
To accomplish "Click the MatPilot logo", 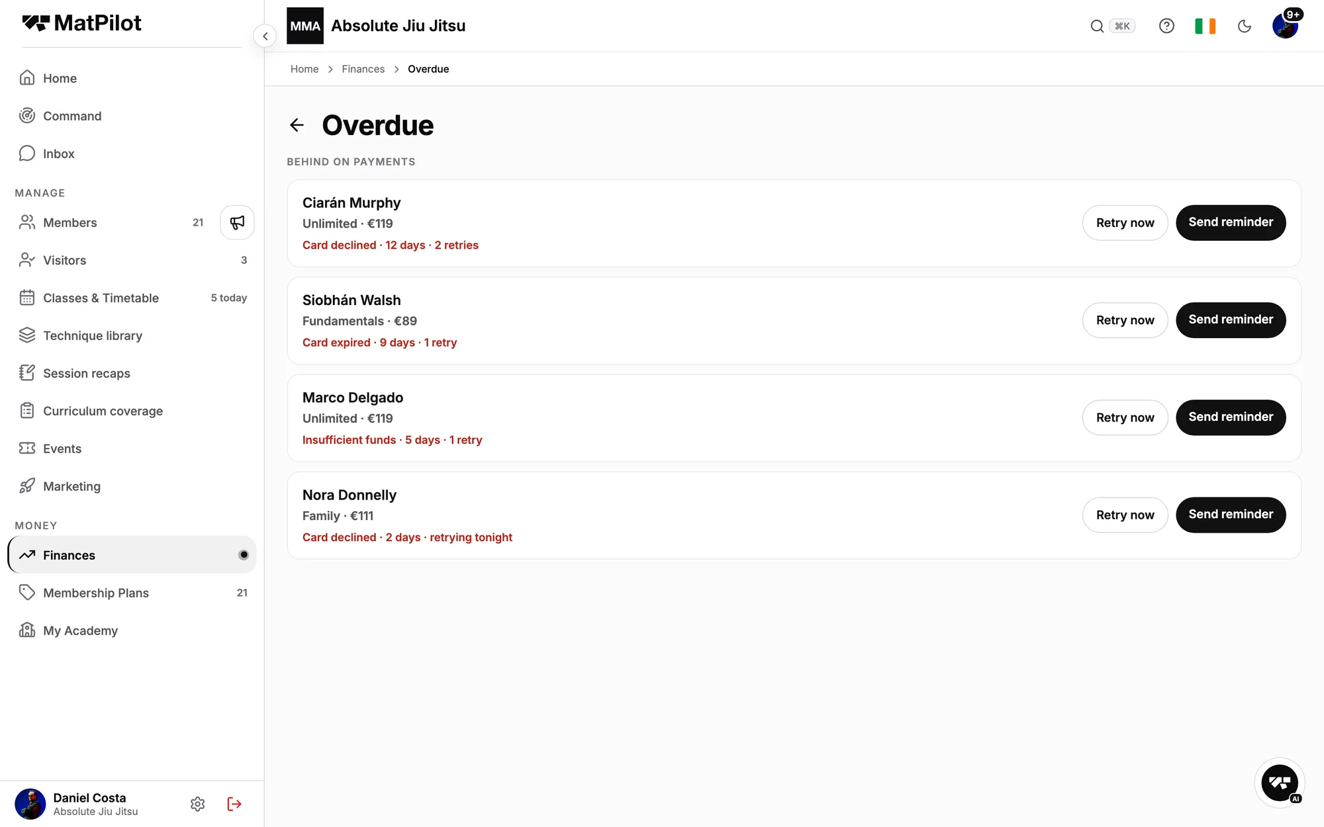I will (81, 23).
